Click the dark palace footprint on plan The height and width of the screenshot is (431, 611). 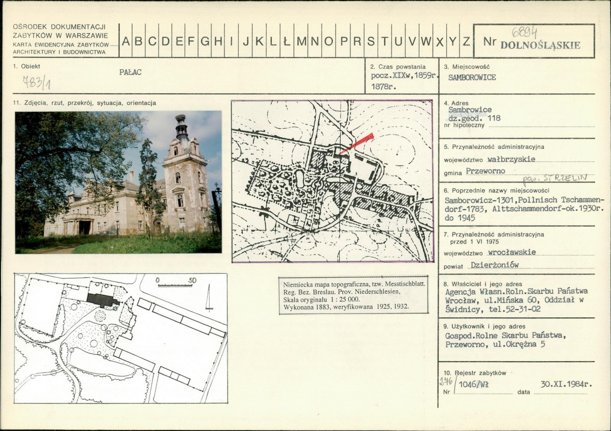coord(103,300)
